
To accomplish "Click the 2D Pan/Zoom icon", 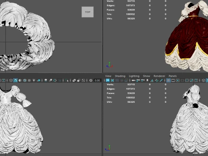I will coord(156,80).
